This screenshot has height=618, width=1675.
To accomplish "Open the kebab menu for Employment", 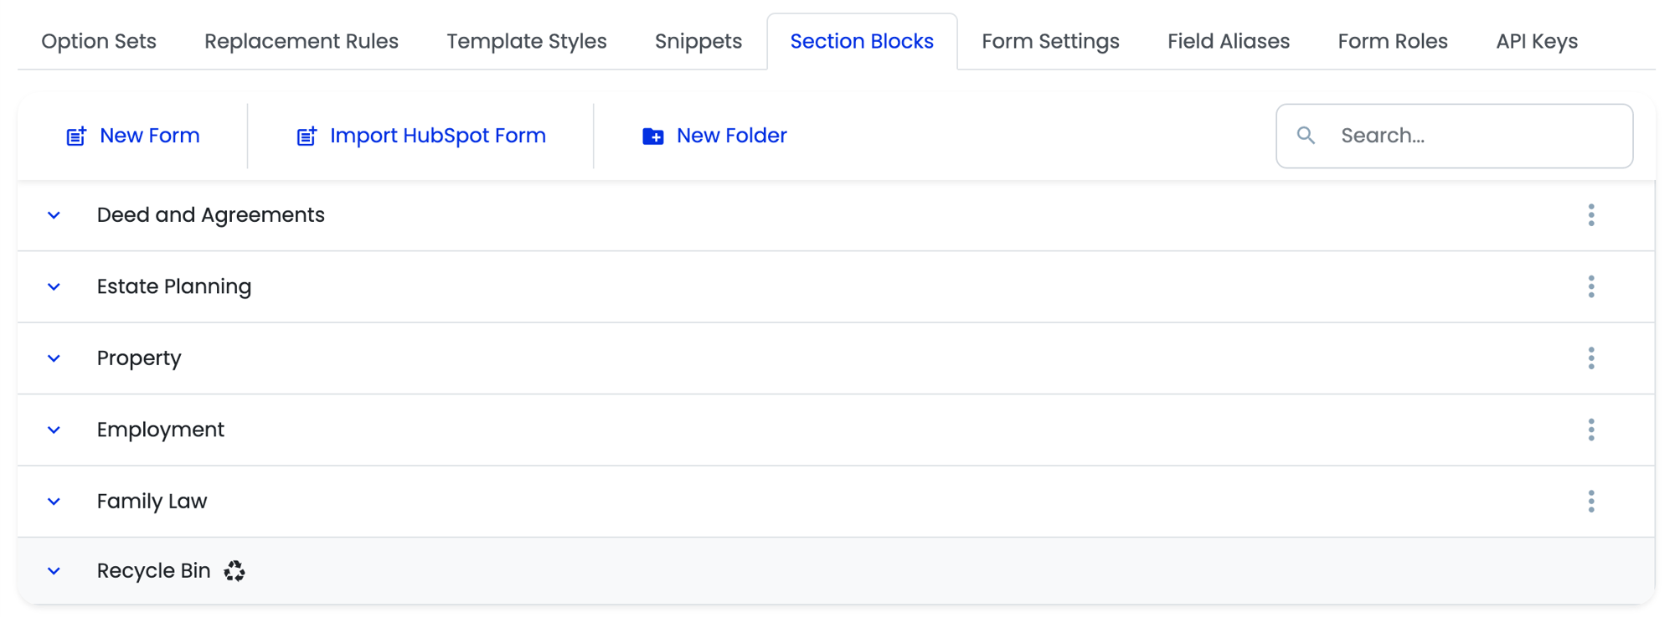I will click(x=1590, y=430).
